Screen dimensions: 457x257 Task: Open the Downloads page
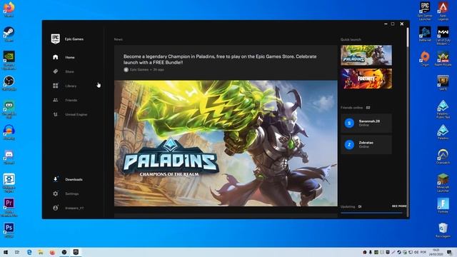click(74, 179)
